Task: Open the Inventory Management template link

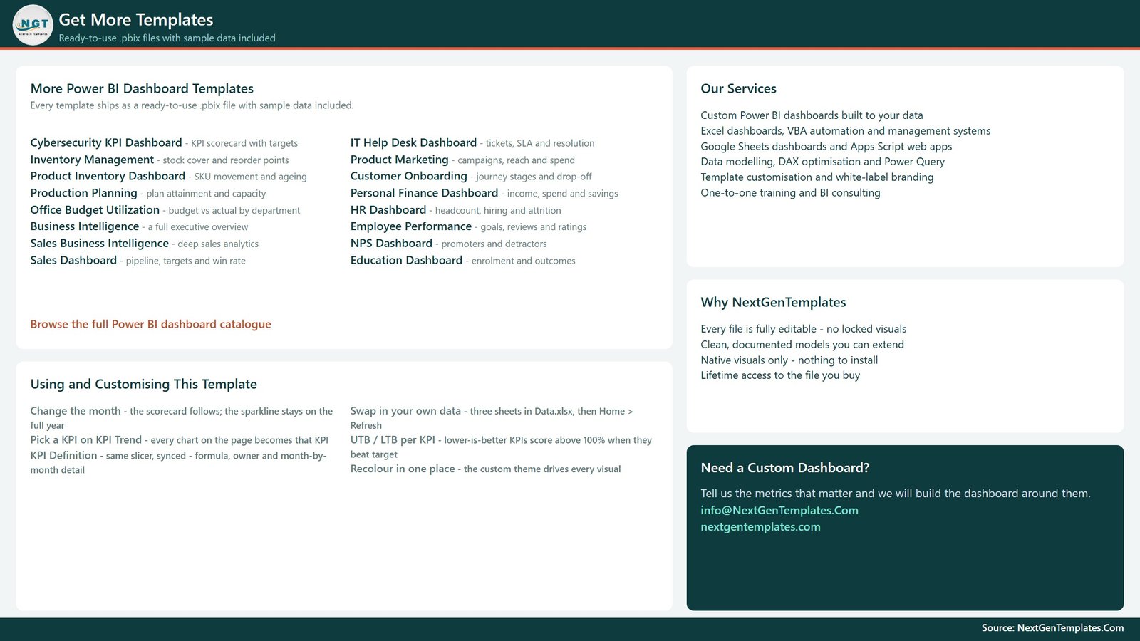Action: 92,160
